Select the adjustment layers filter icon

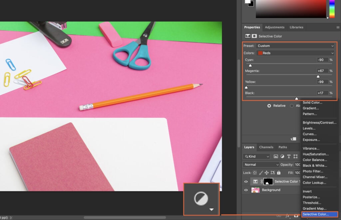coord(282,156)
